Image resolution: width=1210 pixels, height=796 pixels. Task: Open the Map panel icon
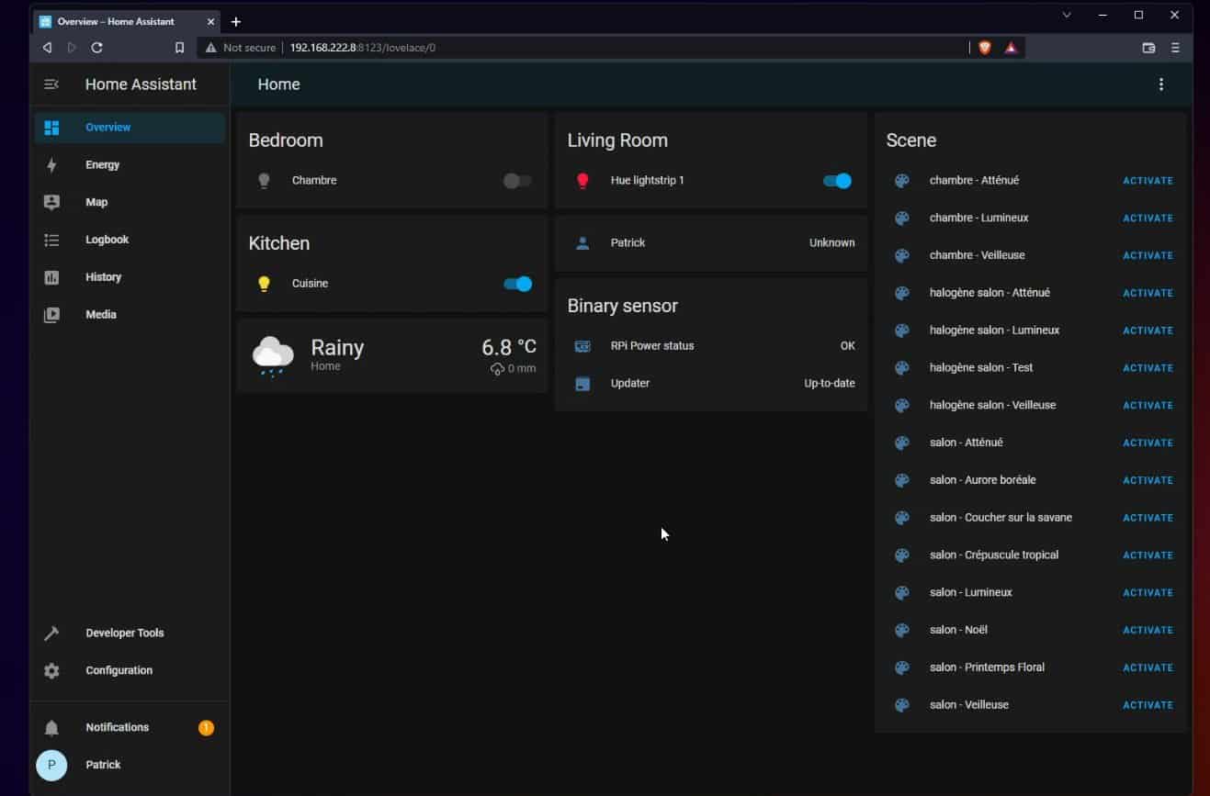(51, 202)
